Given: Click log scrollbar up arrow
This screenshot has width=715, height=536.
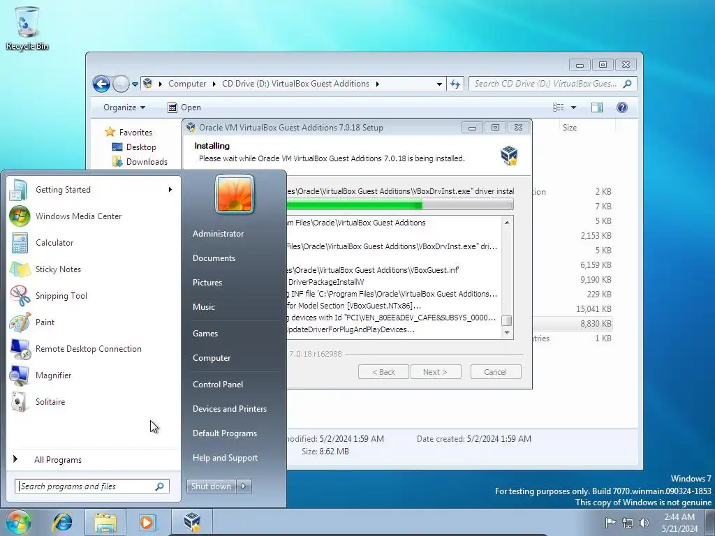Looking at the screenshot, I should pyautogui.click(x=507, y=223).
